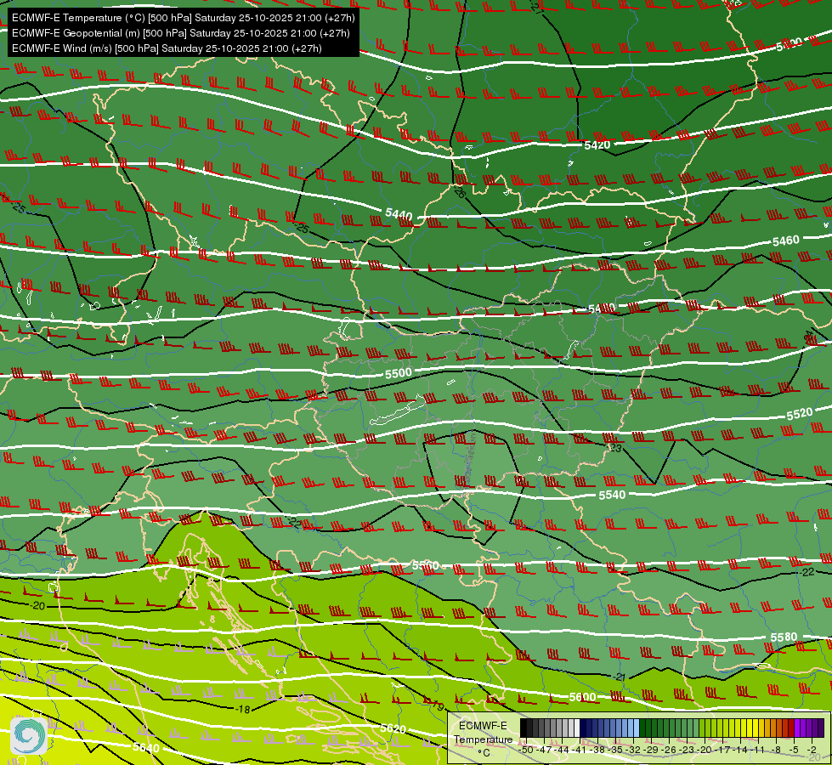Click the -41 value in the color legend
Viewport: 832px width, 765px height.
(x=580, y=750)
